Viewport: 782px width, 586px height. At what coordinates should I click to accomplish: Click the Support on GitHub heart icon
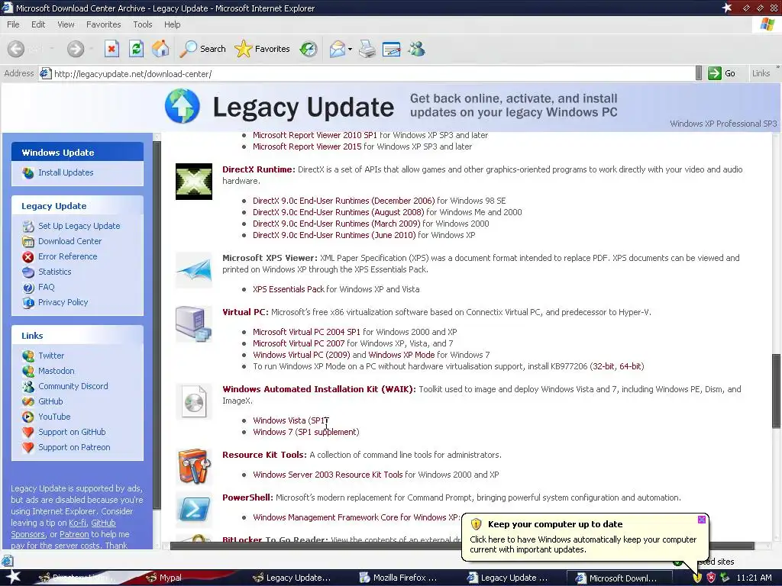tap(28, 433)
